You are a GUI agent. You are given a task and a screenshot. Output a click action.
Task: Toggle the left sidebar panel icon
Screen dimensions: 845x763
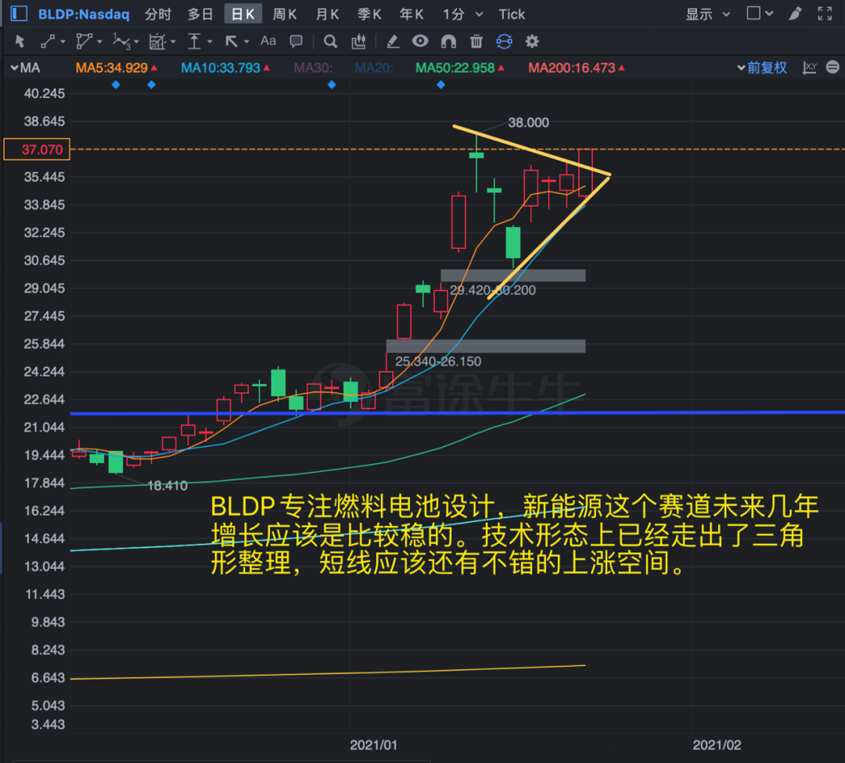tap(19, 13)
